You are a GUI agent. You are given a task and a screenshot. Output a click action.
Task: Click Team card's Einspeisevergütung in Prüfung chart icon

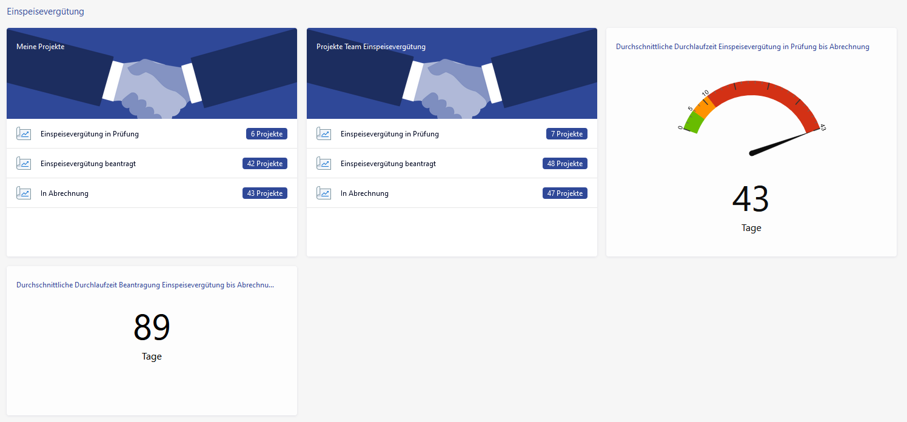(x=324, y=134)
